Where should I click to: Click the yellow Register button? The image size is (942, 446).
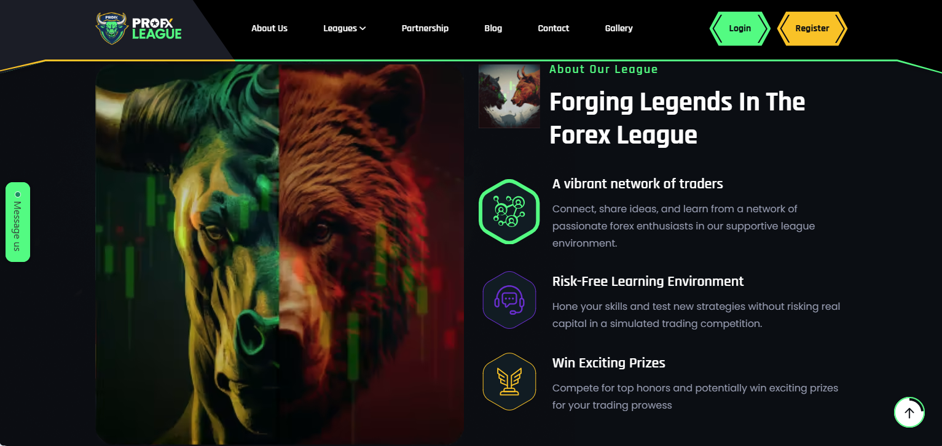812,28
